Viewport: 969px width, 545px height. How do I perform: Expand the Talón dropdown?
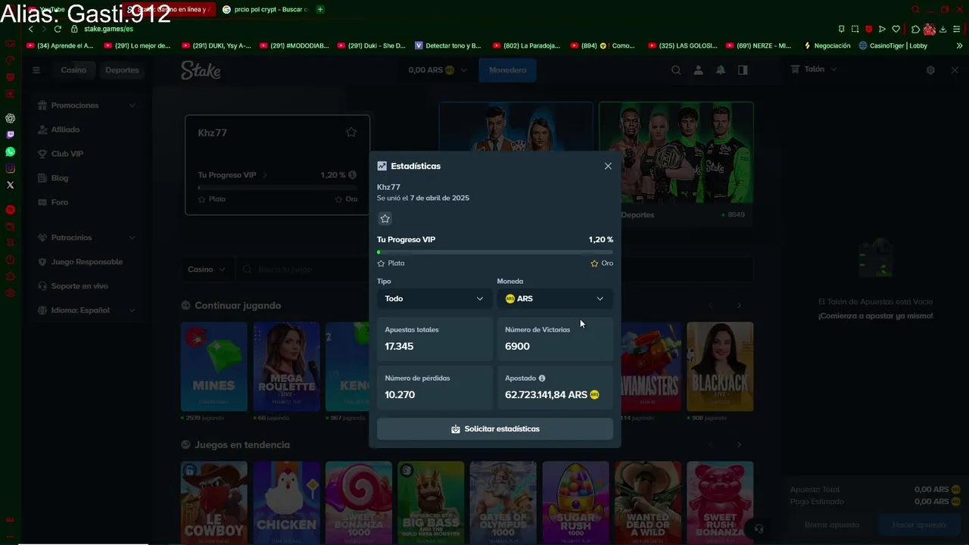(814, 69)
